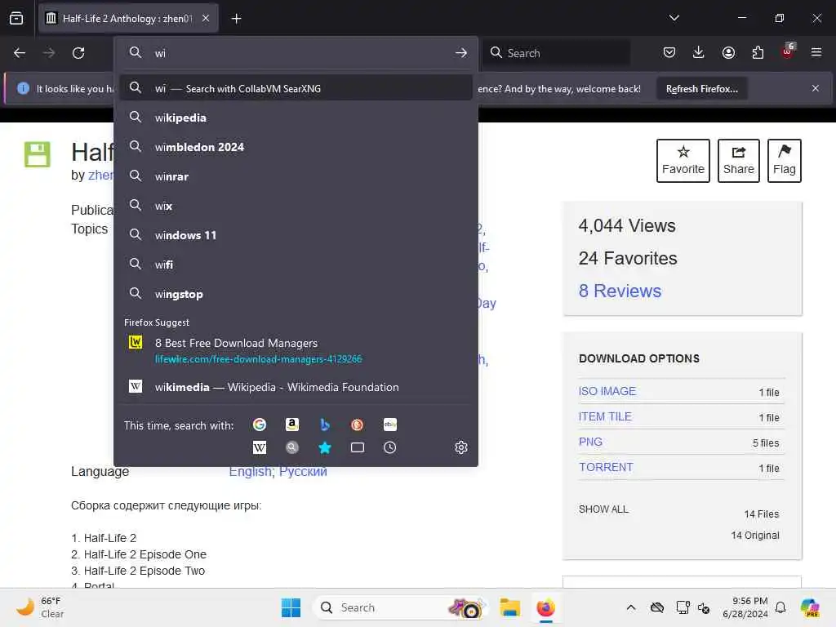Search this time with Bing
The image size is (836, 627).
325,425
